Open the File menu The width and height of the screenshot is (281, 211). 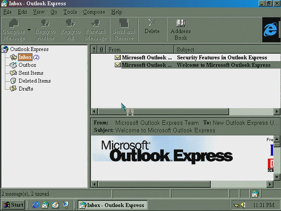(x=7, y=12)
